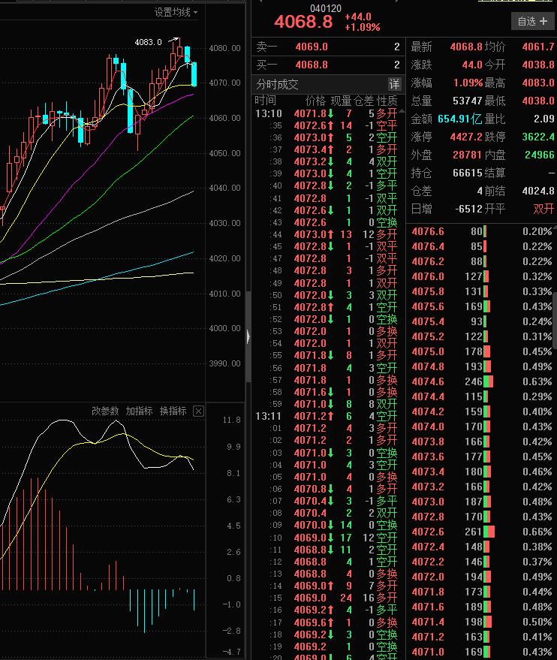
Task: Click the 买一 bid price 4068.8
Action: click(312, 65)
